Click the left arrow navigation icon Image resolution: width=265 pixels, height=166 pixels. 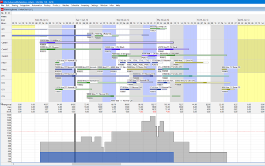[6, 13]
